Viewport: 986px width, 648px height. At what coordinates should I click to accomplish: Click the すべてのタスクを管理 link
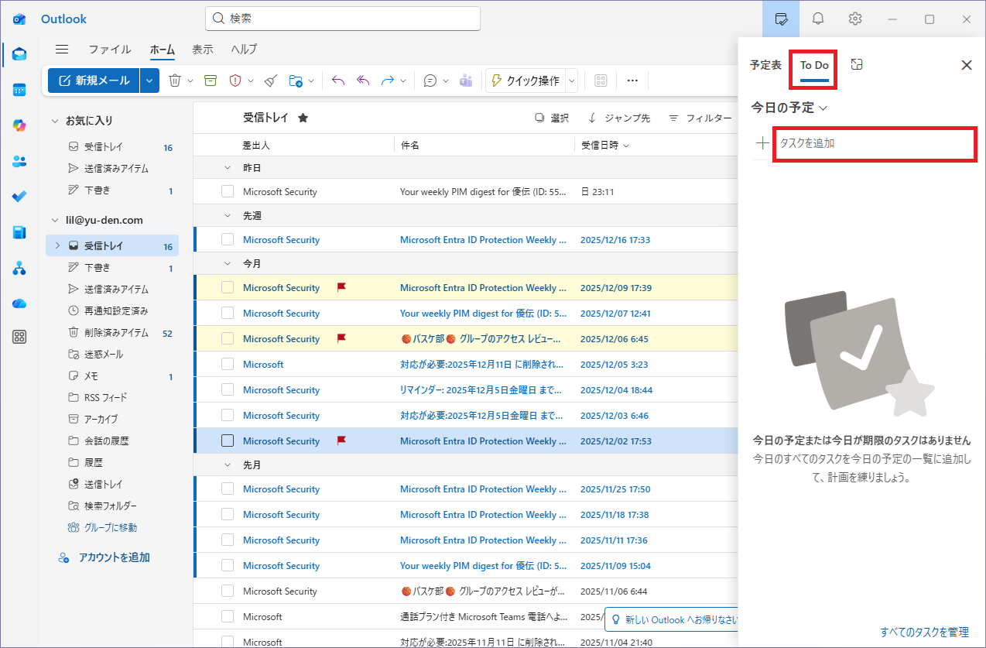924,633
